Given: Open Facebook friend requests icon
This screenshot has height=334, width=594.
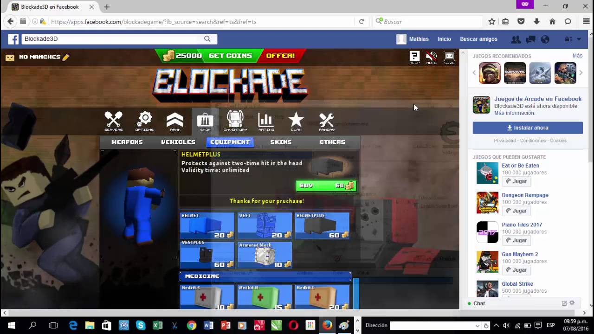Looking at the screenshot, I should [x=516, y=39].
